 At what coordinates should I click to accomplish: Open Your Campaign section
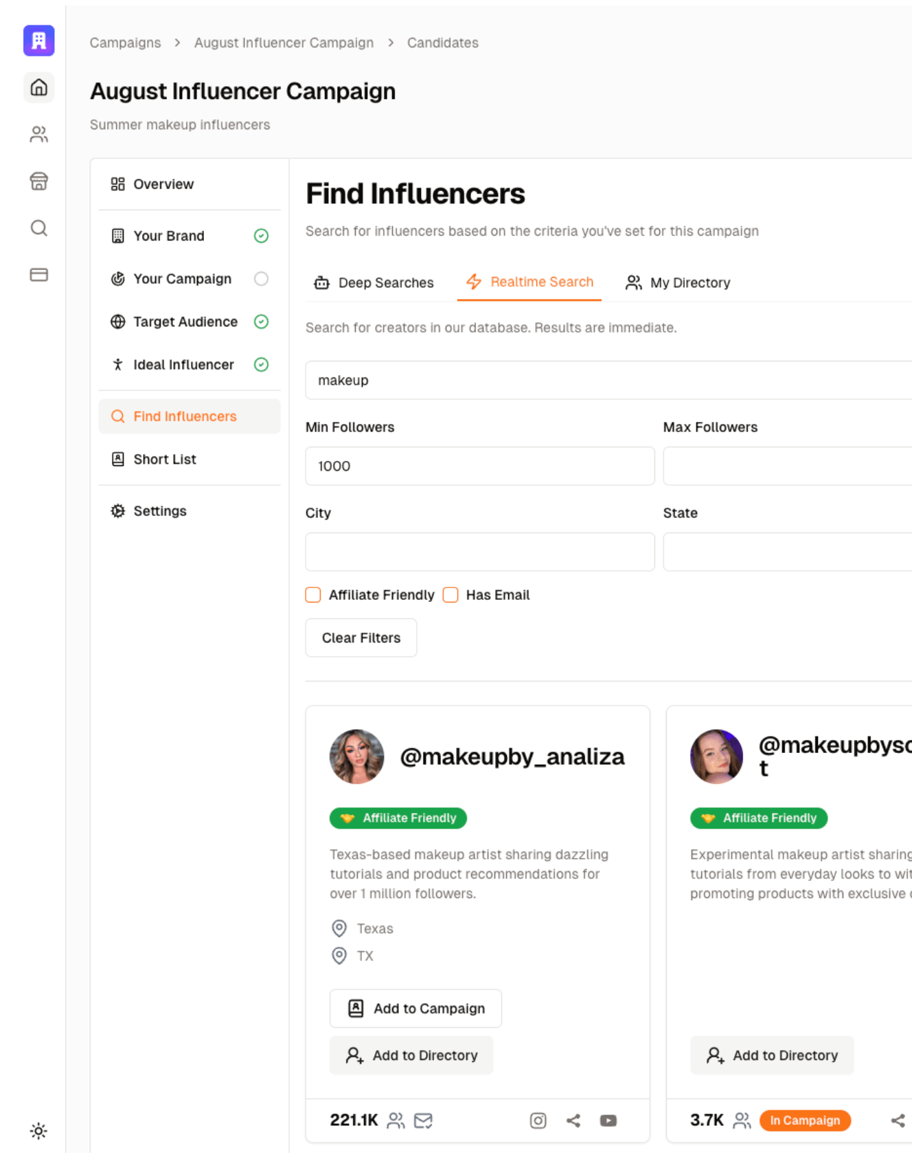pos(190,279)
